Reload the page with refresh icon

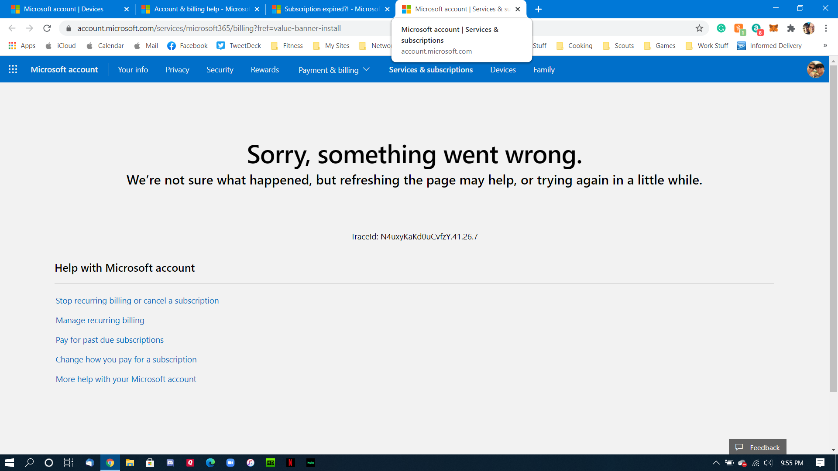point(47,28)
